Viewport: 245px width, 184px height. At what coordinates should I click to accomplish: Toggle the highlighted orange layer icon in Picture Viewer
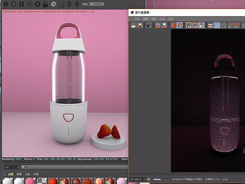(180, 25)
